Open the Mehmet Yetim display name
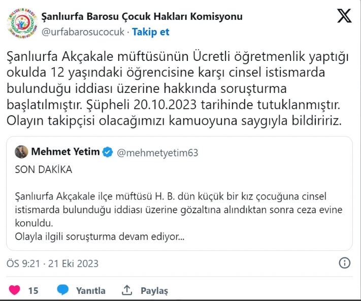 (65, 152)
